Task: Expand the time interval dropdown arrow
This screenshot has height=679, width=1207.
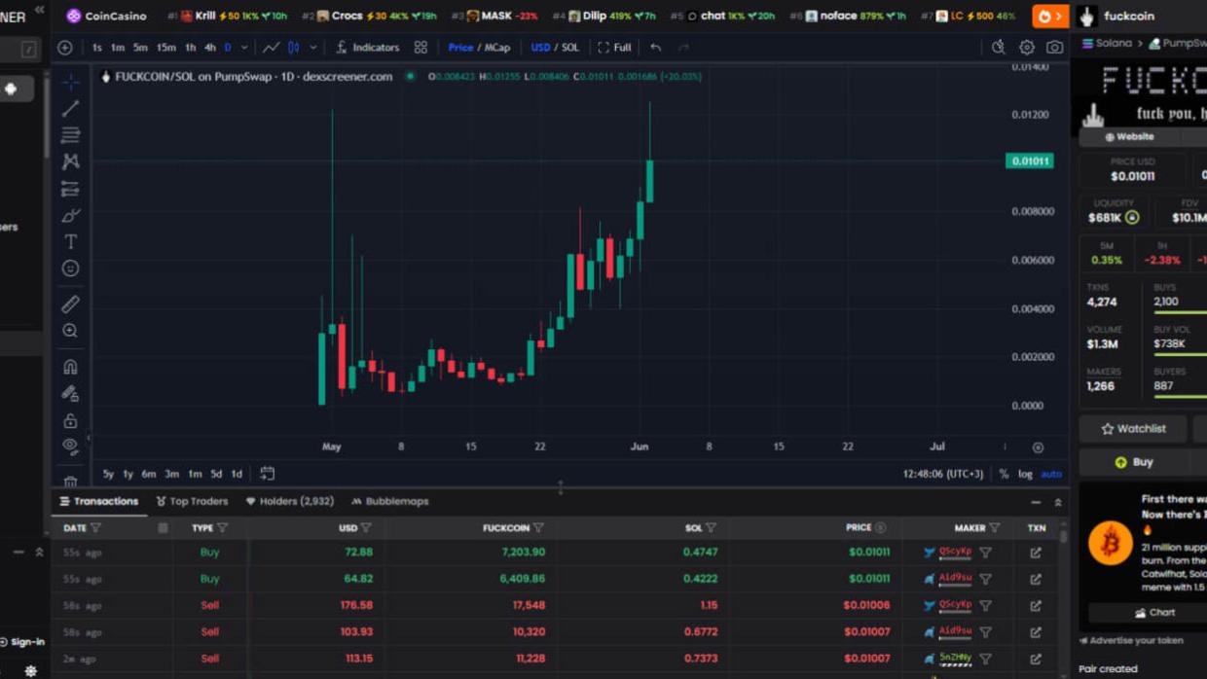Action: (x=244, y=47)
